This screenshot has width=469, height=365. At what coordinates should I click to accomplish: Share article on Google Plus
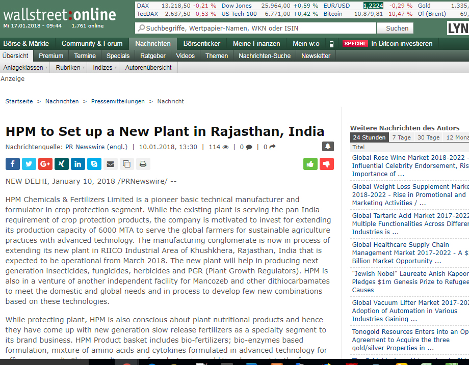click(45, 164)
